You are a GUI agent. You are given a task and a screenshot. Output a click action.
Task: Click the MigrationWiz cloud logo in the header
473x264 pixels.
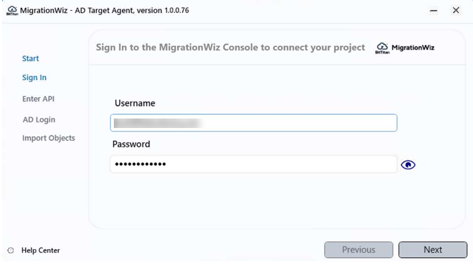382,48
